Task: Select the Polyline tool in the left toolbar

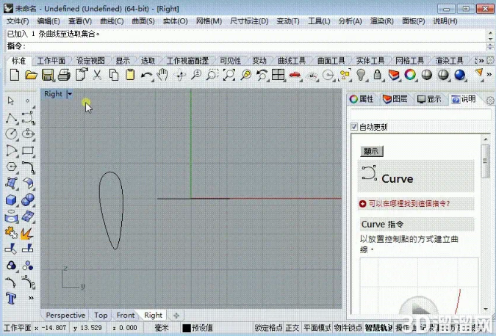Action: coord(11,118)
